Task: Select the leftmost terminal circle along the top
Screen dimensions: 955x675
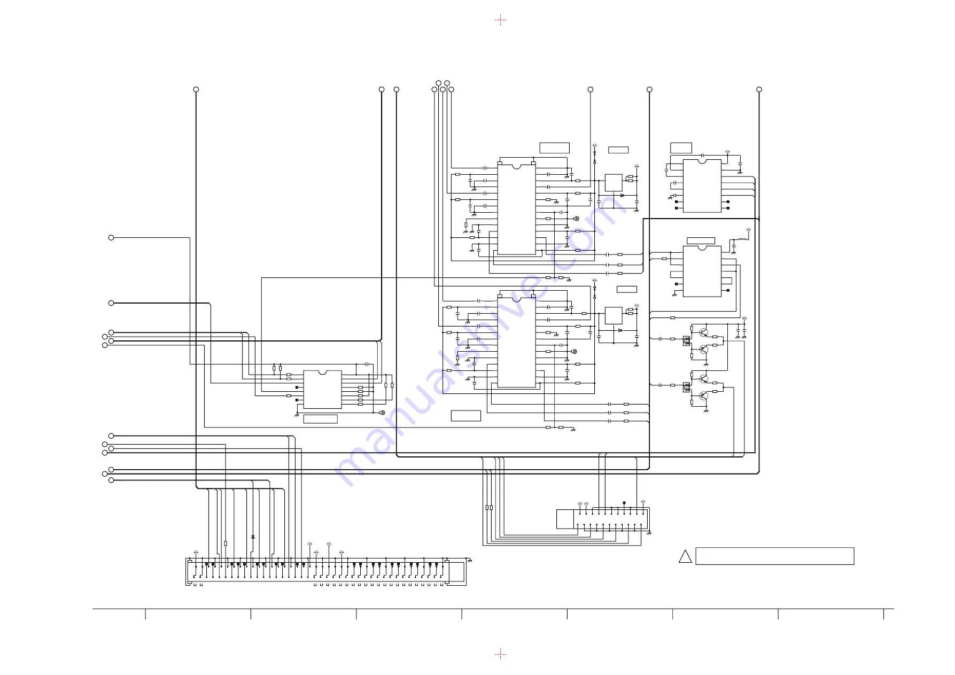Action: (x=196, y=89)
